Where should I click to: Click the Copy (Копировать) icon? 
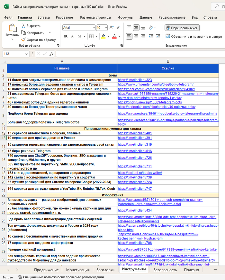click(23, 33)
